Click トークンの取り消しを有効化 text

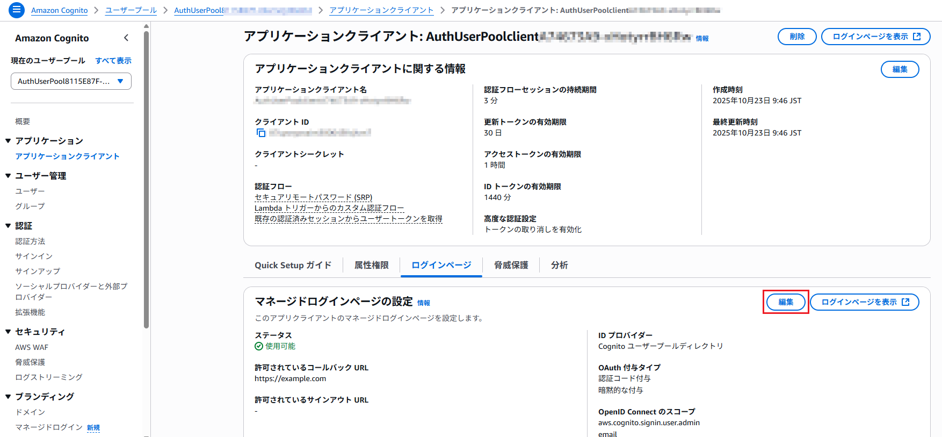tap(533, 230)
